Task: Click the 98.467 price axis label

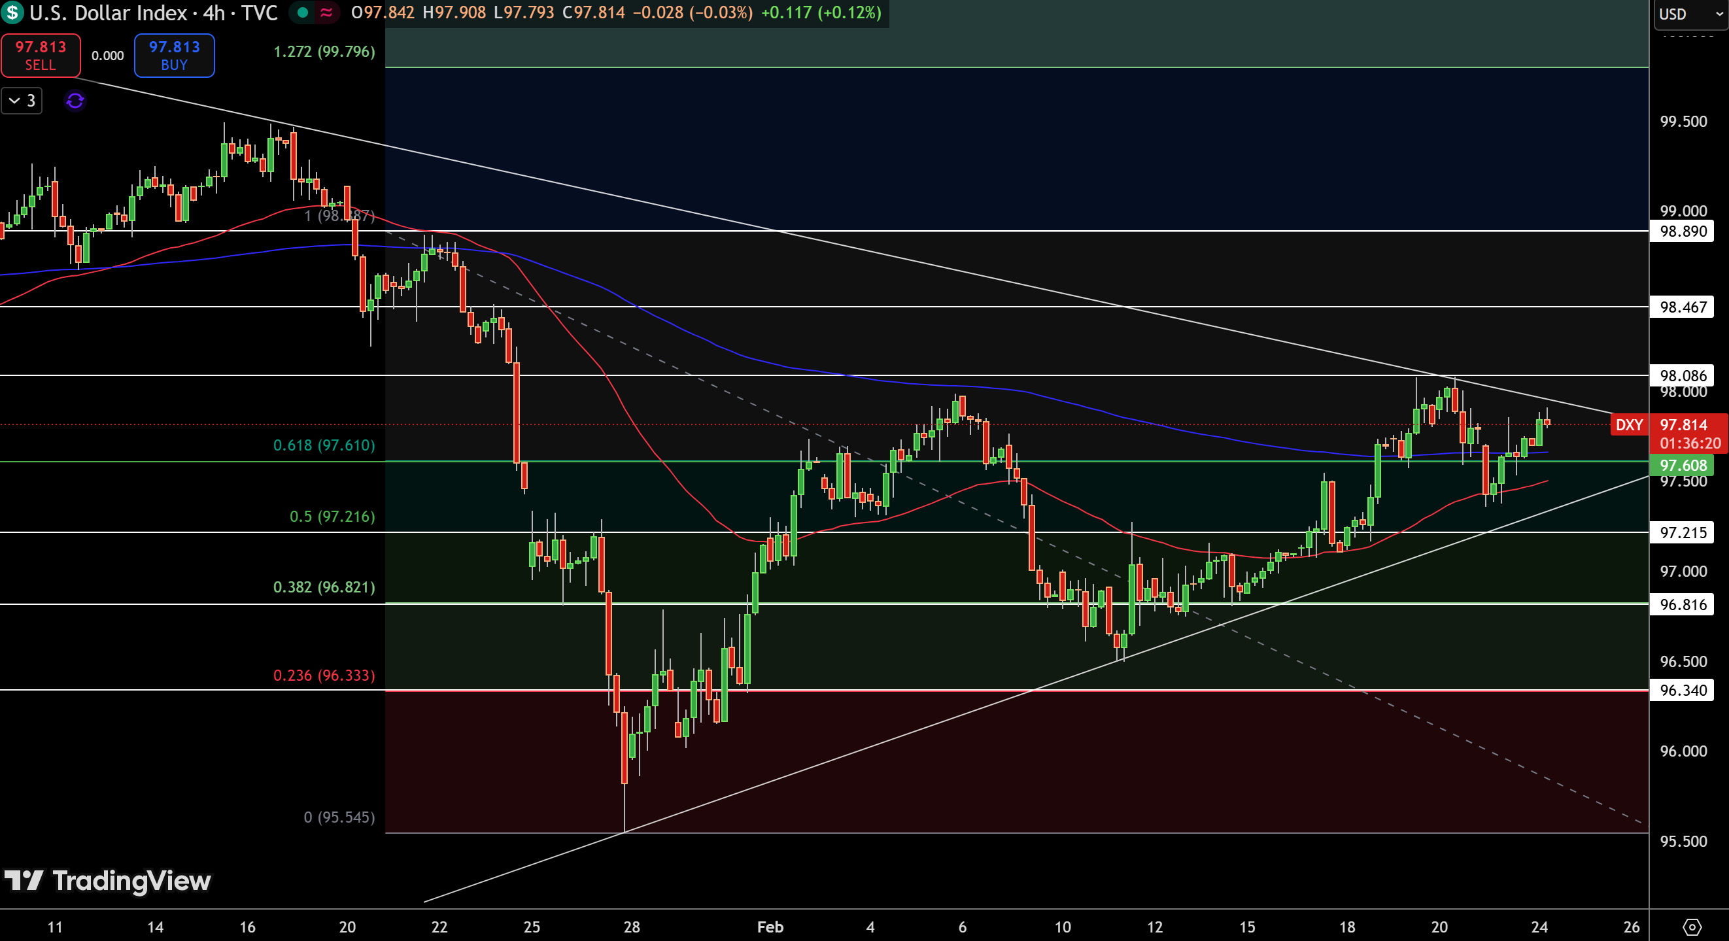Action: 1683,307
